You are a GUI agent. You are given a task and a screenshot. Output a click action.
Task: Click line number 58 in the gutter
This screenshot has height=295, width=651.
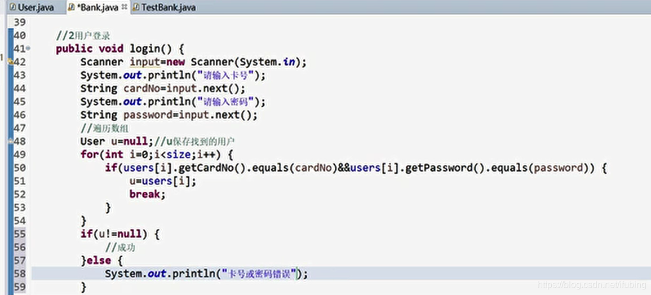point(20,274)
